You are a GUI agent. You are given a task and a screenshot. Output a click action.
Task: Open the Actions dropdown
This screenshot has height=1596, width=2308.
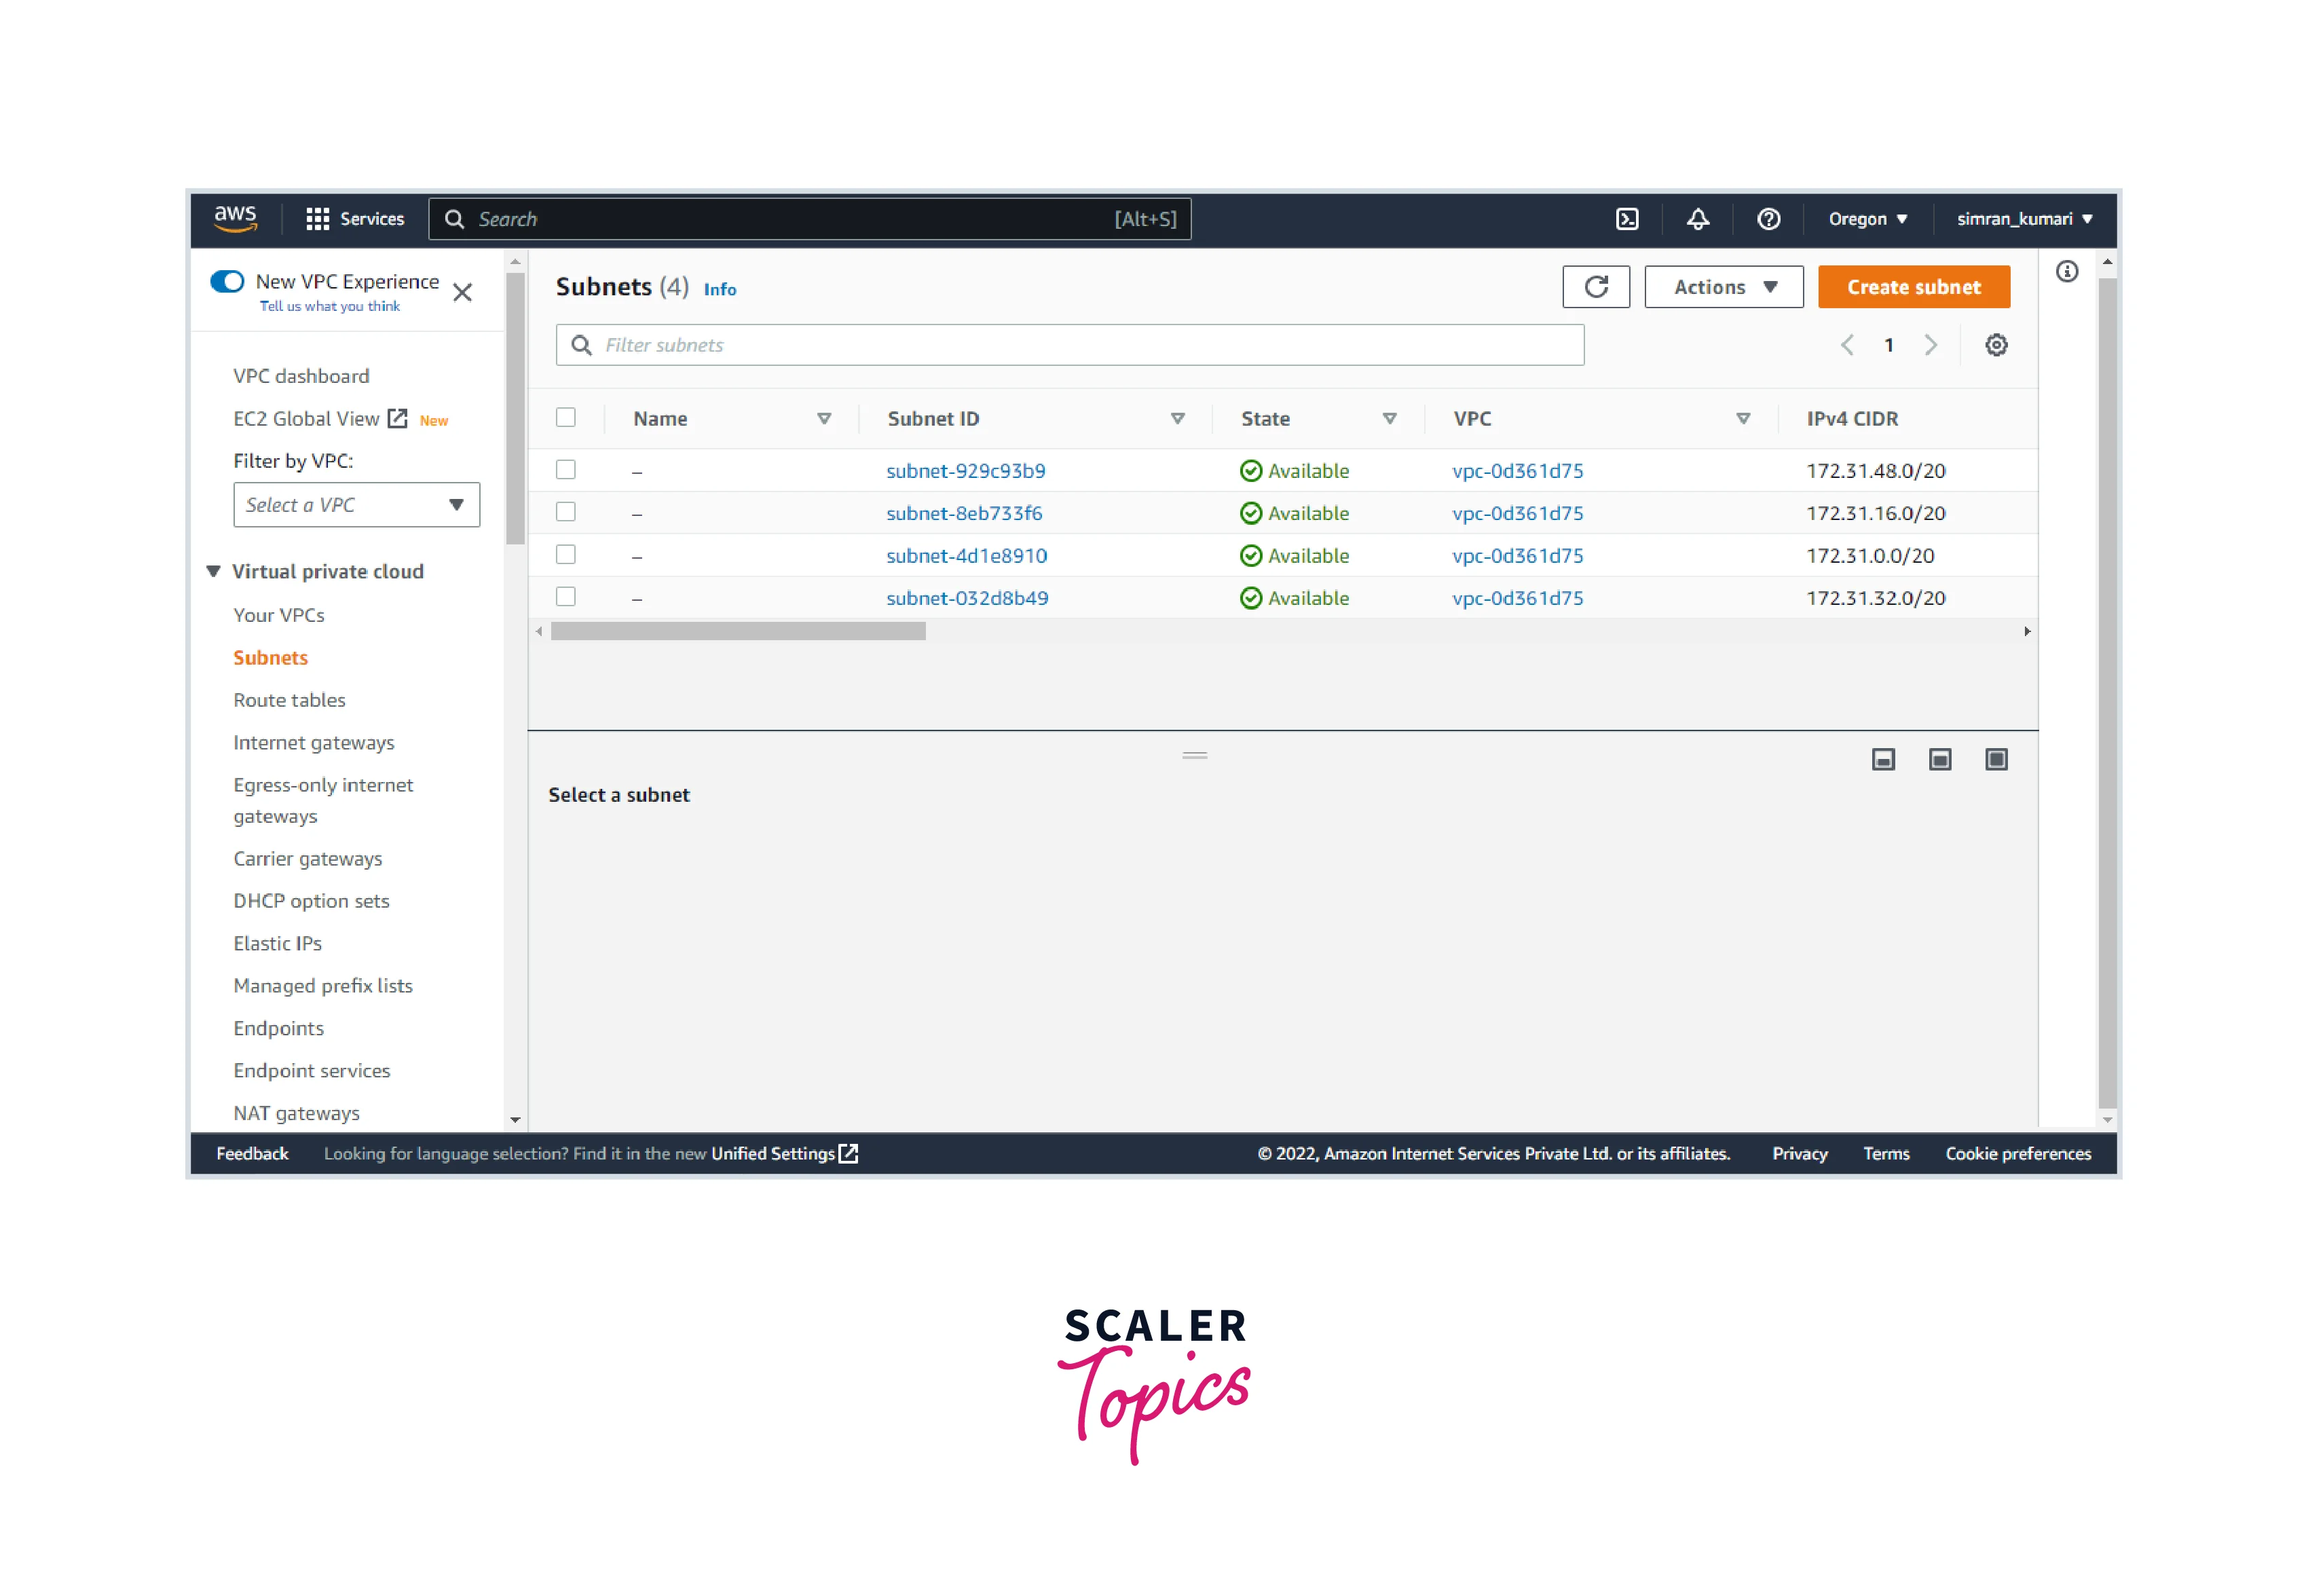(1724, 287)
